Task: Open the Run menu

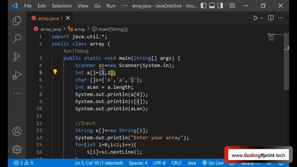Action: tap(111, 6)
